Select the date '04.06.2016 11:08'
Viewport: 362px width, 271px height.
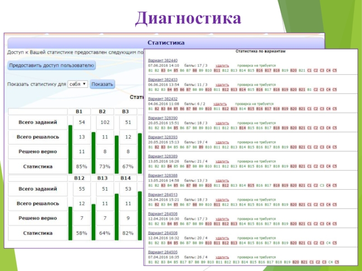[163, 104]
